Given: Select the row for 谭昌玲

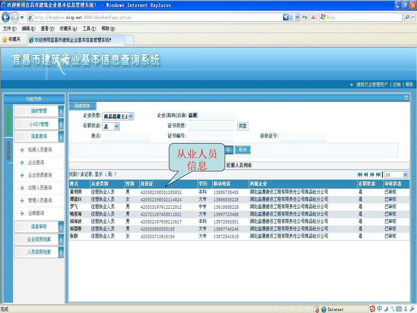Looking at the screenshot, I should tap(239, 199).
